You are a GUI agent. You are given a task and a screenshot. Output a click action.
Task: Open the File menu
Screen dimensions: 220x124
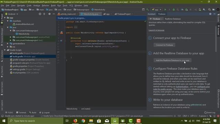(x=2, y=6)
